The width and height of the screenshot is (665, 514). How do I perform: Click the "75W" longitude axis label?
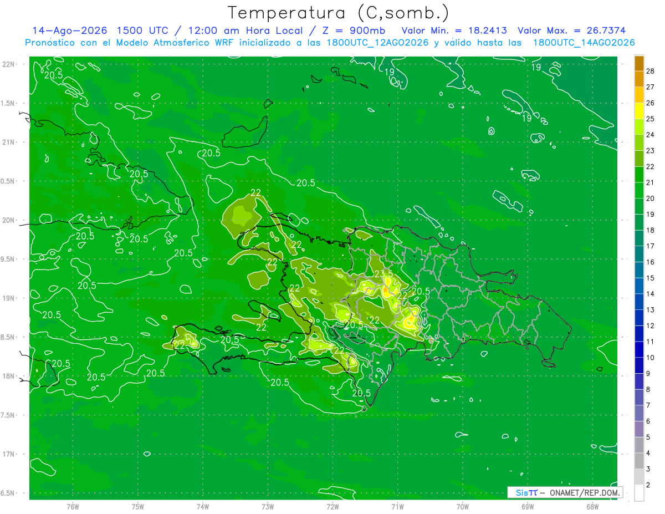click(138, 507)
